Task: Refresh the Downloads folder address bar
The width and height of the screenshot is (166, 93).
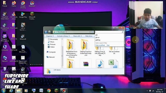Action: [92, 32]
